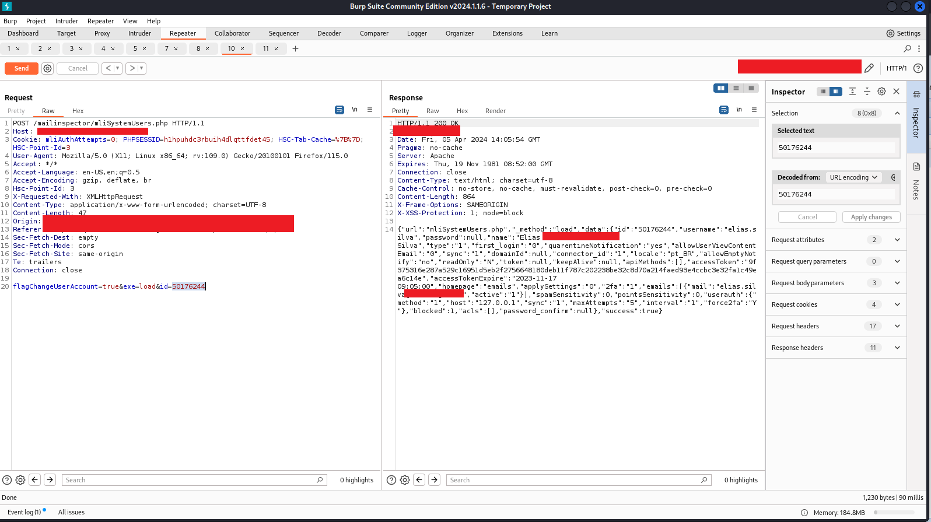
Task: Open help icon below the Response pane
Action: click(x=391, y=480)
